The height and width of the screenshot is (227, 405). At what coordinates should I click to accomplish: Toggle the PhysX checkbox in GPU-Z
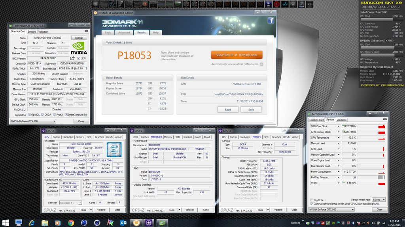pos(54,115)
